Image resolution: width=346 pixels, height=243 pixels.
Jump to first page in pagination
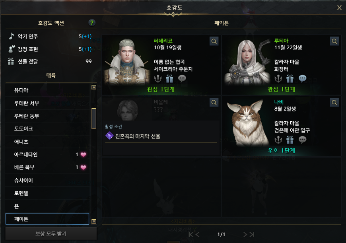pyautogui.click(x=191, y=234)
